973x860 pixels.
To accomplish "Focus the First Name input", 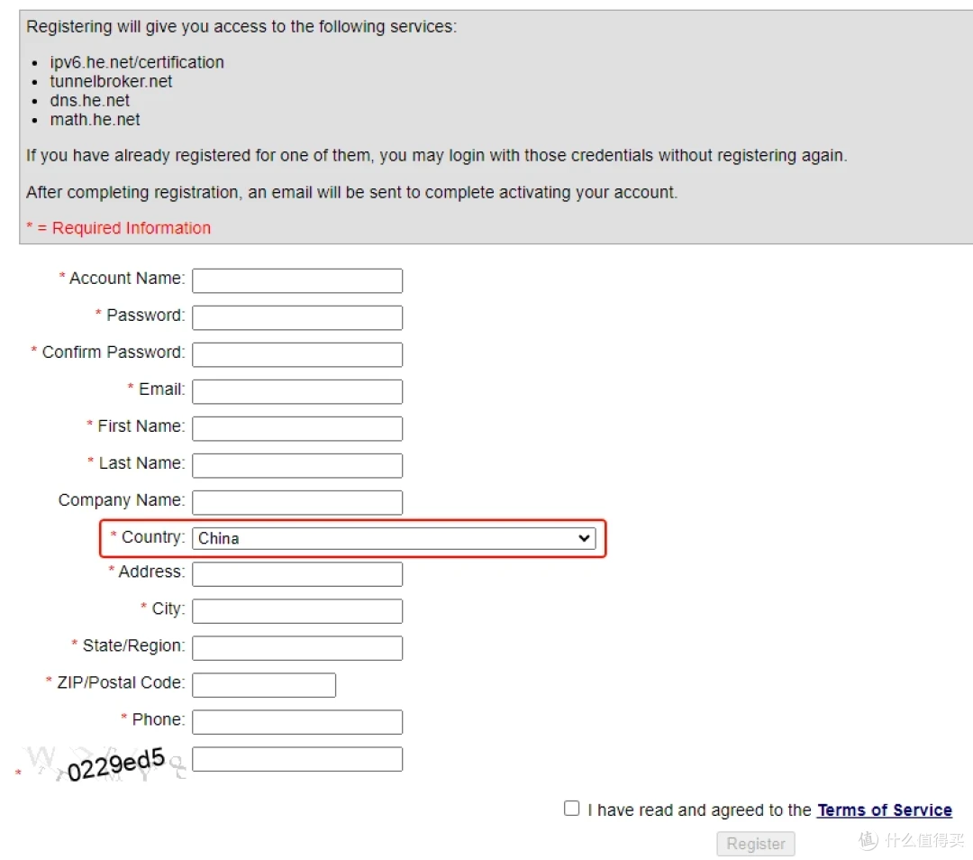I will 297,428.
